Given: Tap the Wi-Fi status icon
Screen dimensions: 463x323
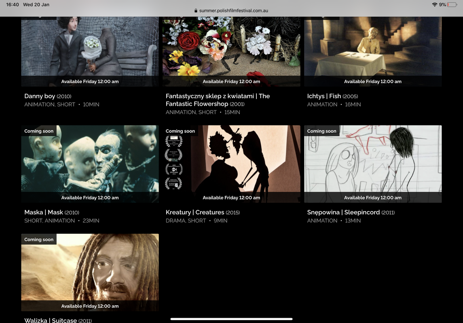Looking at the screenshot, I should pyautogui.click(x=434, y=4).
